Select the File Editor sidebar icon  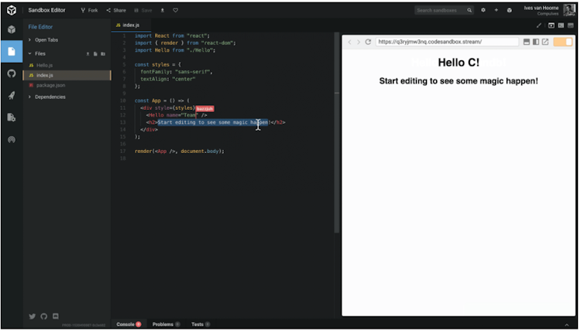click(x=12, y=51)
